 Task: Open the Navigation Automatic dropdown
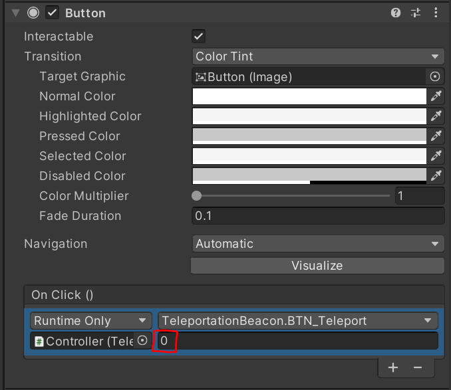(318, 244)
